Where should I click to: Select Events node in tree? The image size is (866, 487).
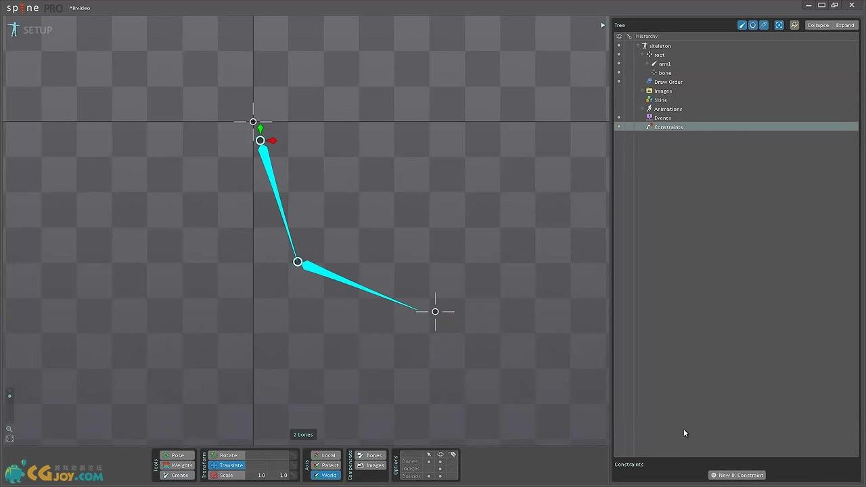[x=662, y=118]
